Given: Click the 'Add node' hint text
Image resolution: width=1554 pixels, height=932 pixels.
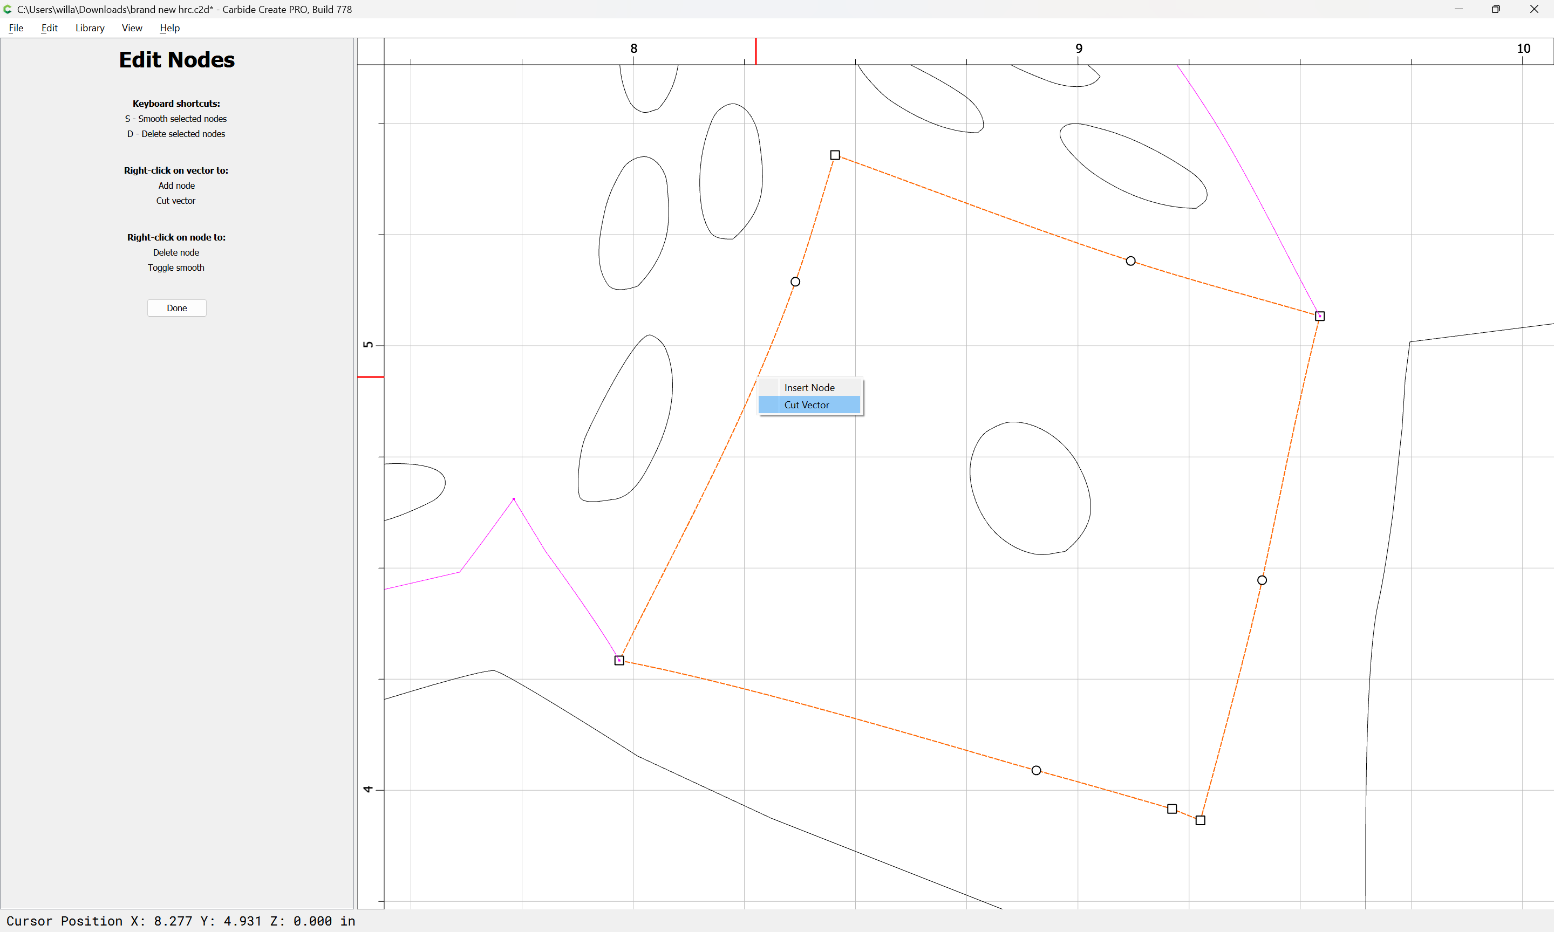Looking at the screenshot, I should click(176, 186).
